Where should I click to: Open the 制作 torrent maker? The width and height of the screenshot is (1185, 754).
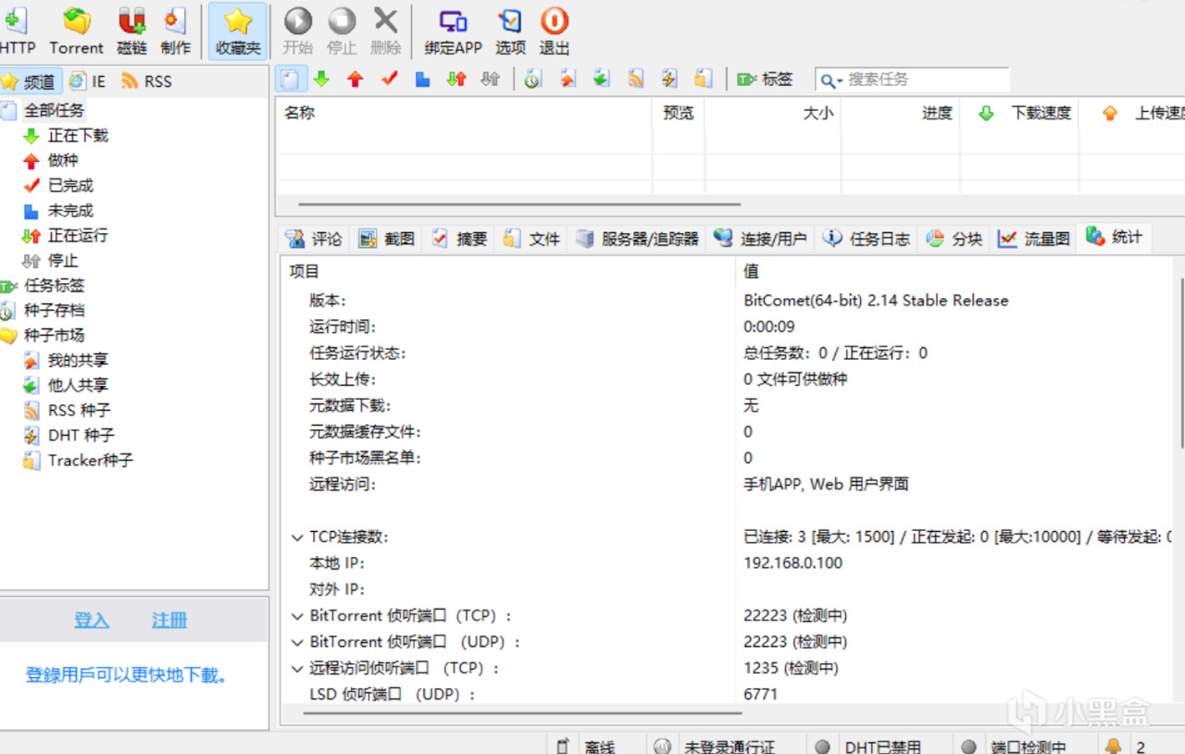coord(175,31)
